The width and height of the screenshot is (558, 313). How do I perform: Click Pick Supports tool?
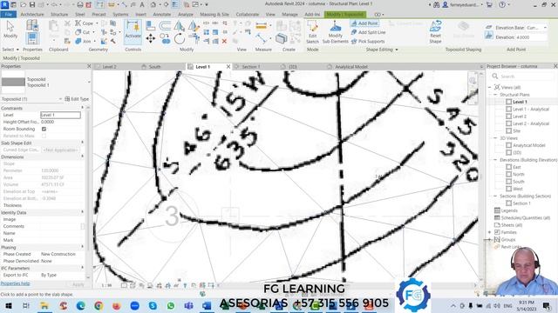[368, 42]
